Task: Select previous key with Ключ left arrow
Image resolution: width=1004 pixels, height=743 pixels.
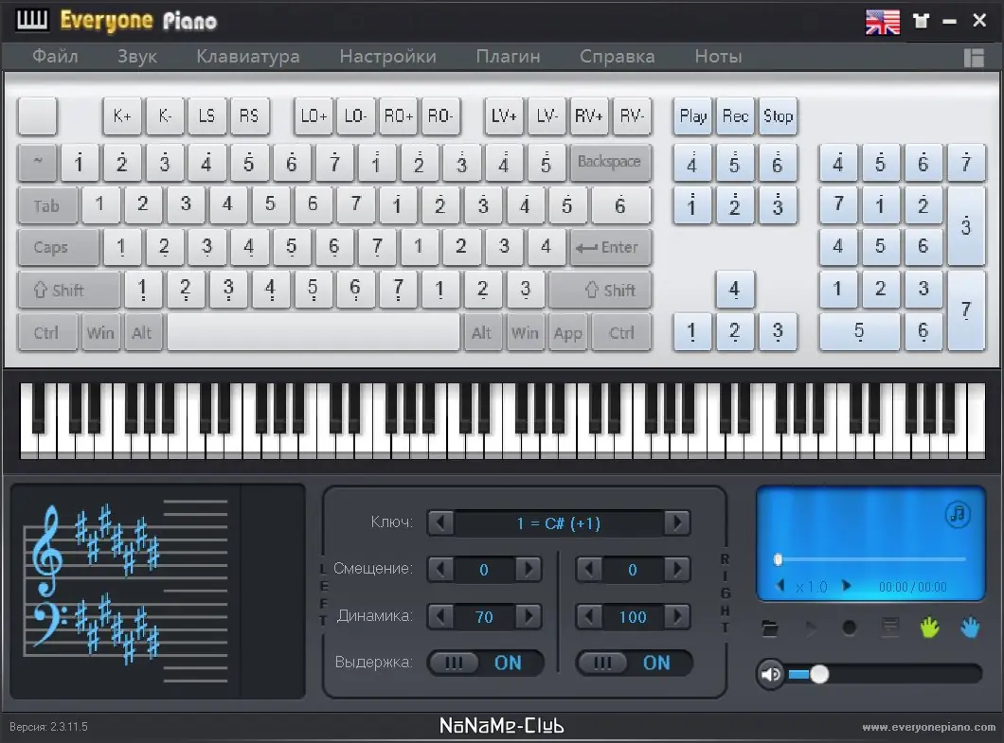Action: pyautogui.click(x=440, y=522)
